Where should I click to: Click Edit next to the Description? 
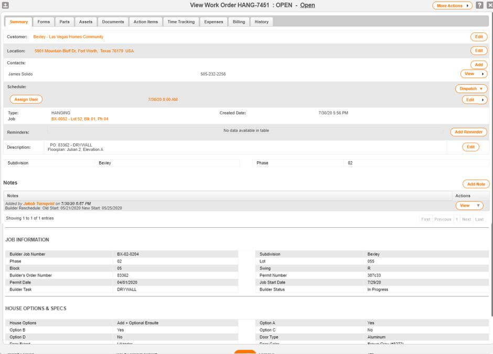(x=470, y=147)
